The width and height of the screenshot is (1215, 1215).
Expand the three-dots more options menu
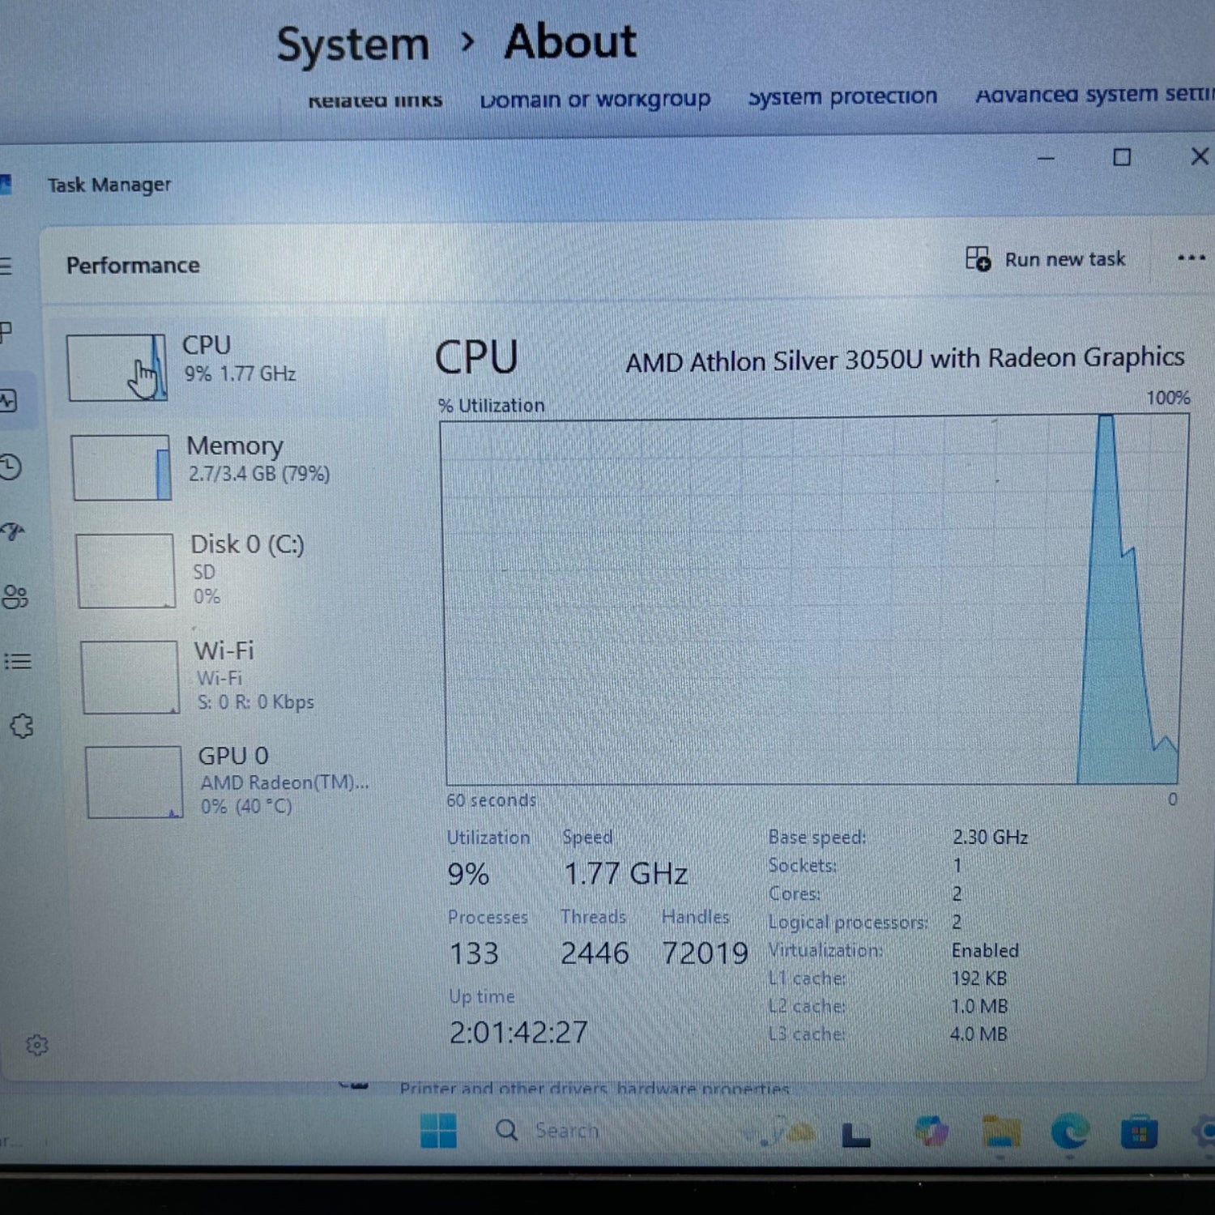pyautogui.click(x=1191, y=258)
